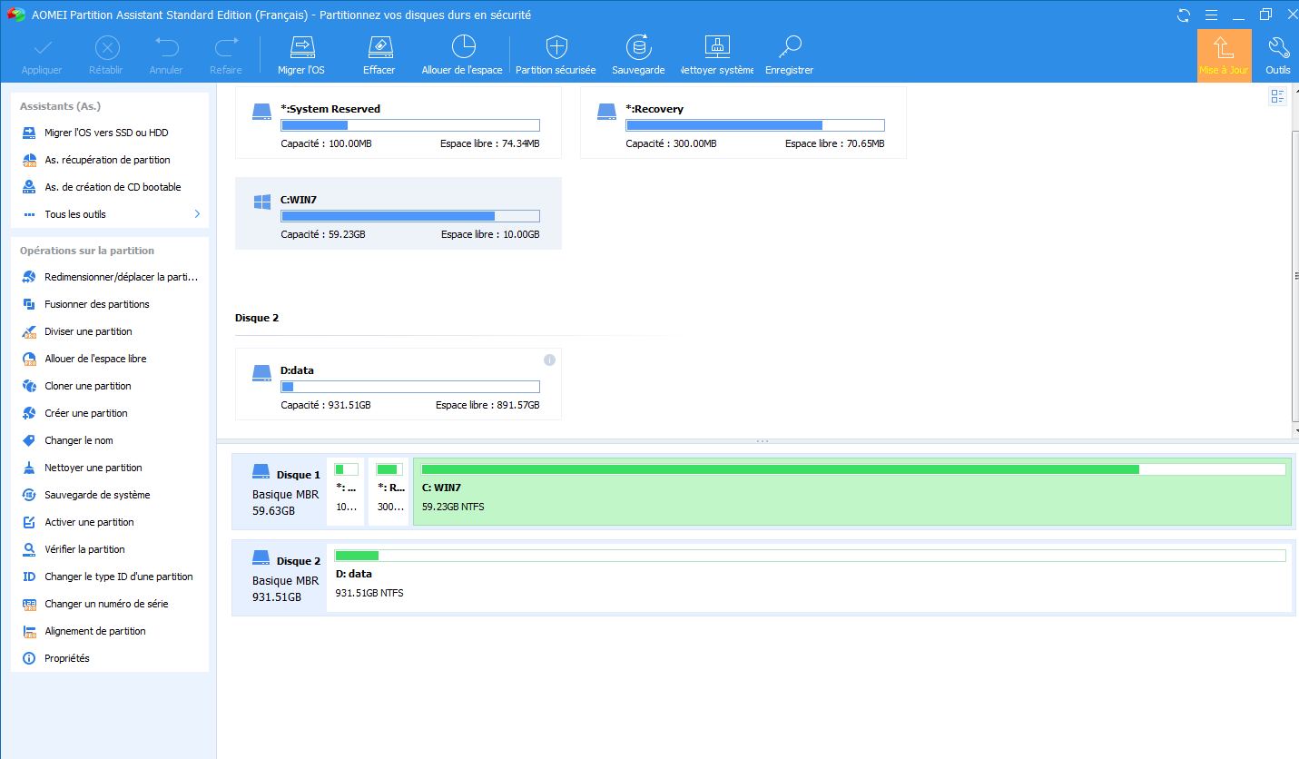This screenshot has height=759, width=1299.
Task: Select the Recovery partition card
Action: tap(743, 123)
